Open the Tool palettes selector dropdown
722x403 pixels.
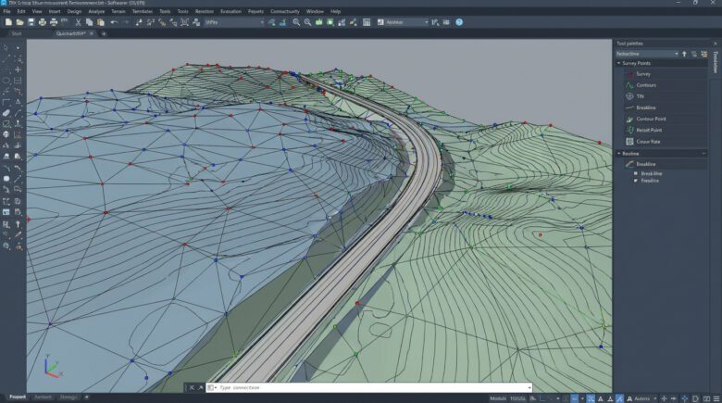coord(647,54)
